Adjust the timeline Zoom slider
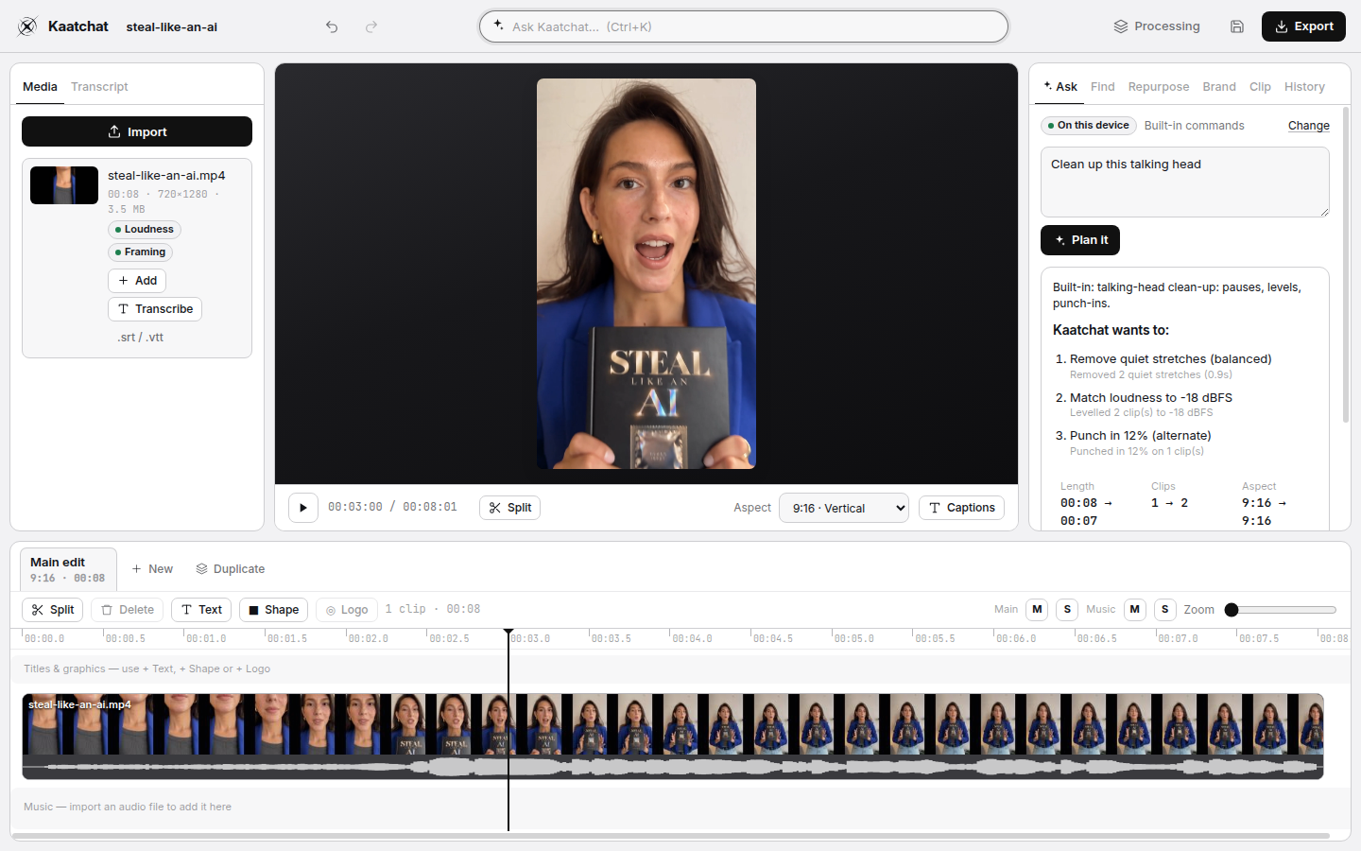The image size is (1361, 851). click(1281, 610)
